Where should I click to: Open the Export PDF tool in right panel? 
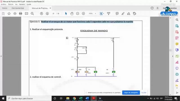177,26
